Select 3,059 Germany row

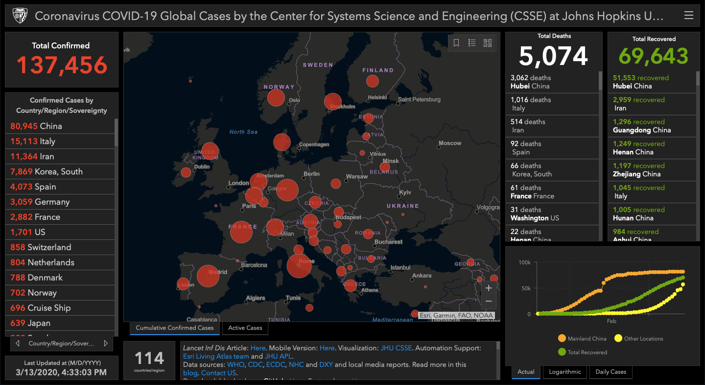tap(60, 202)
